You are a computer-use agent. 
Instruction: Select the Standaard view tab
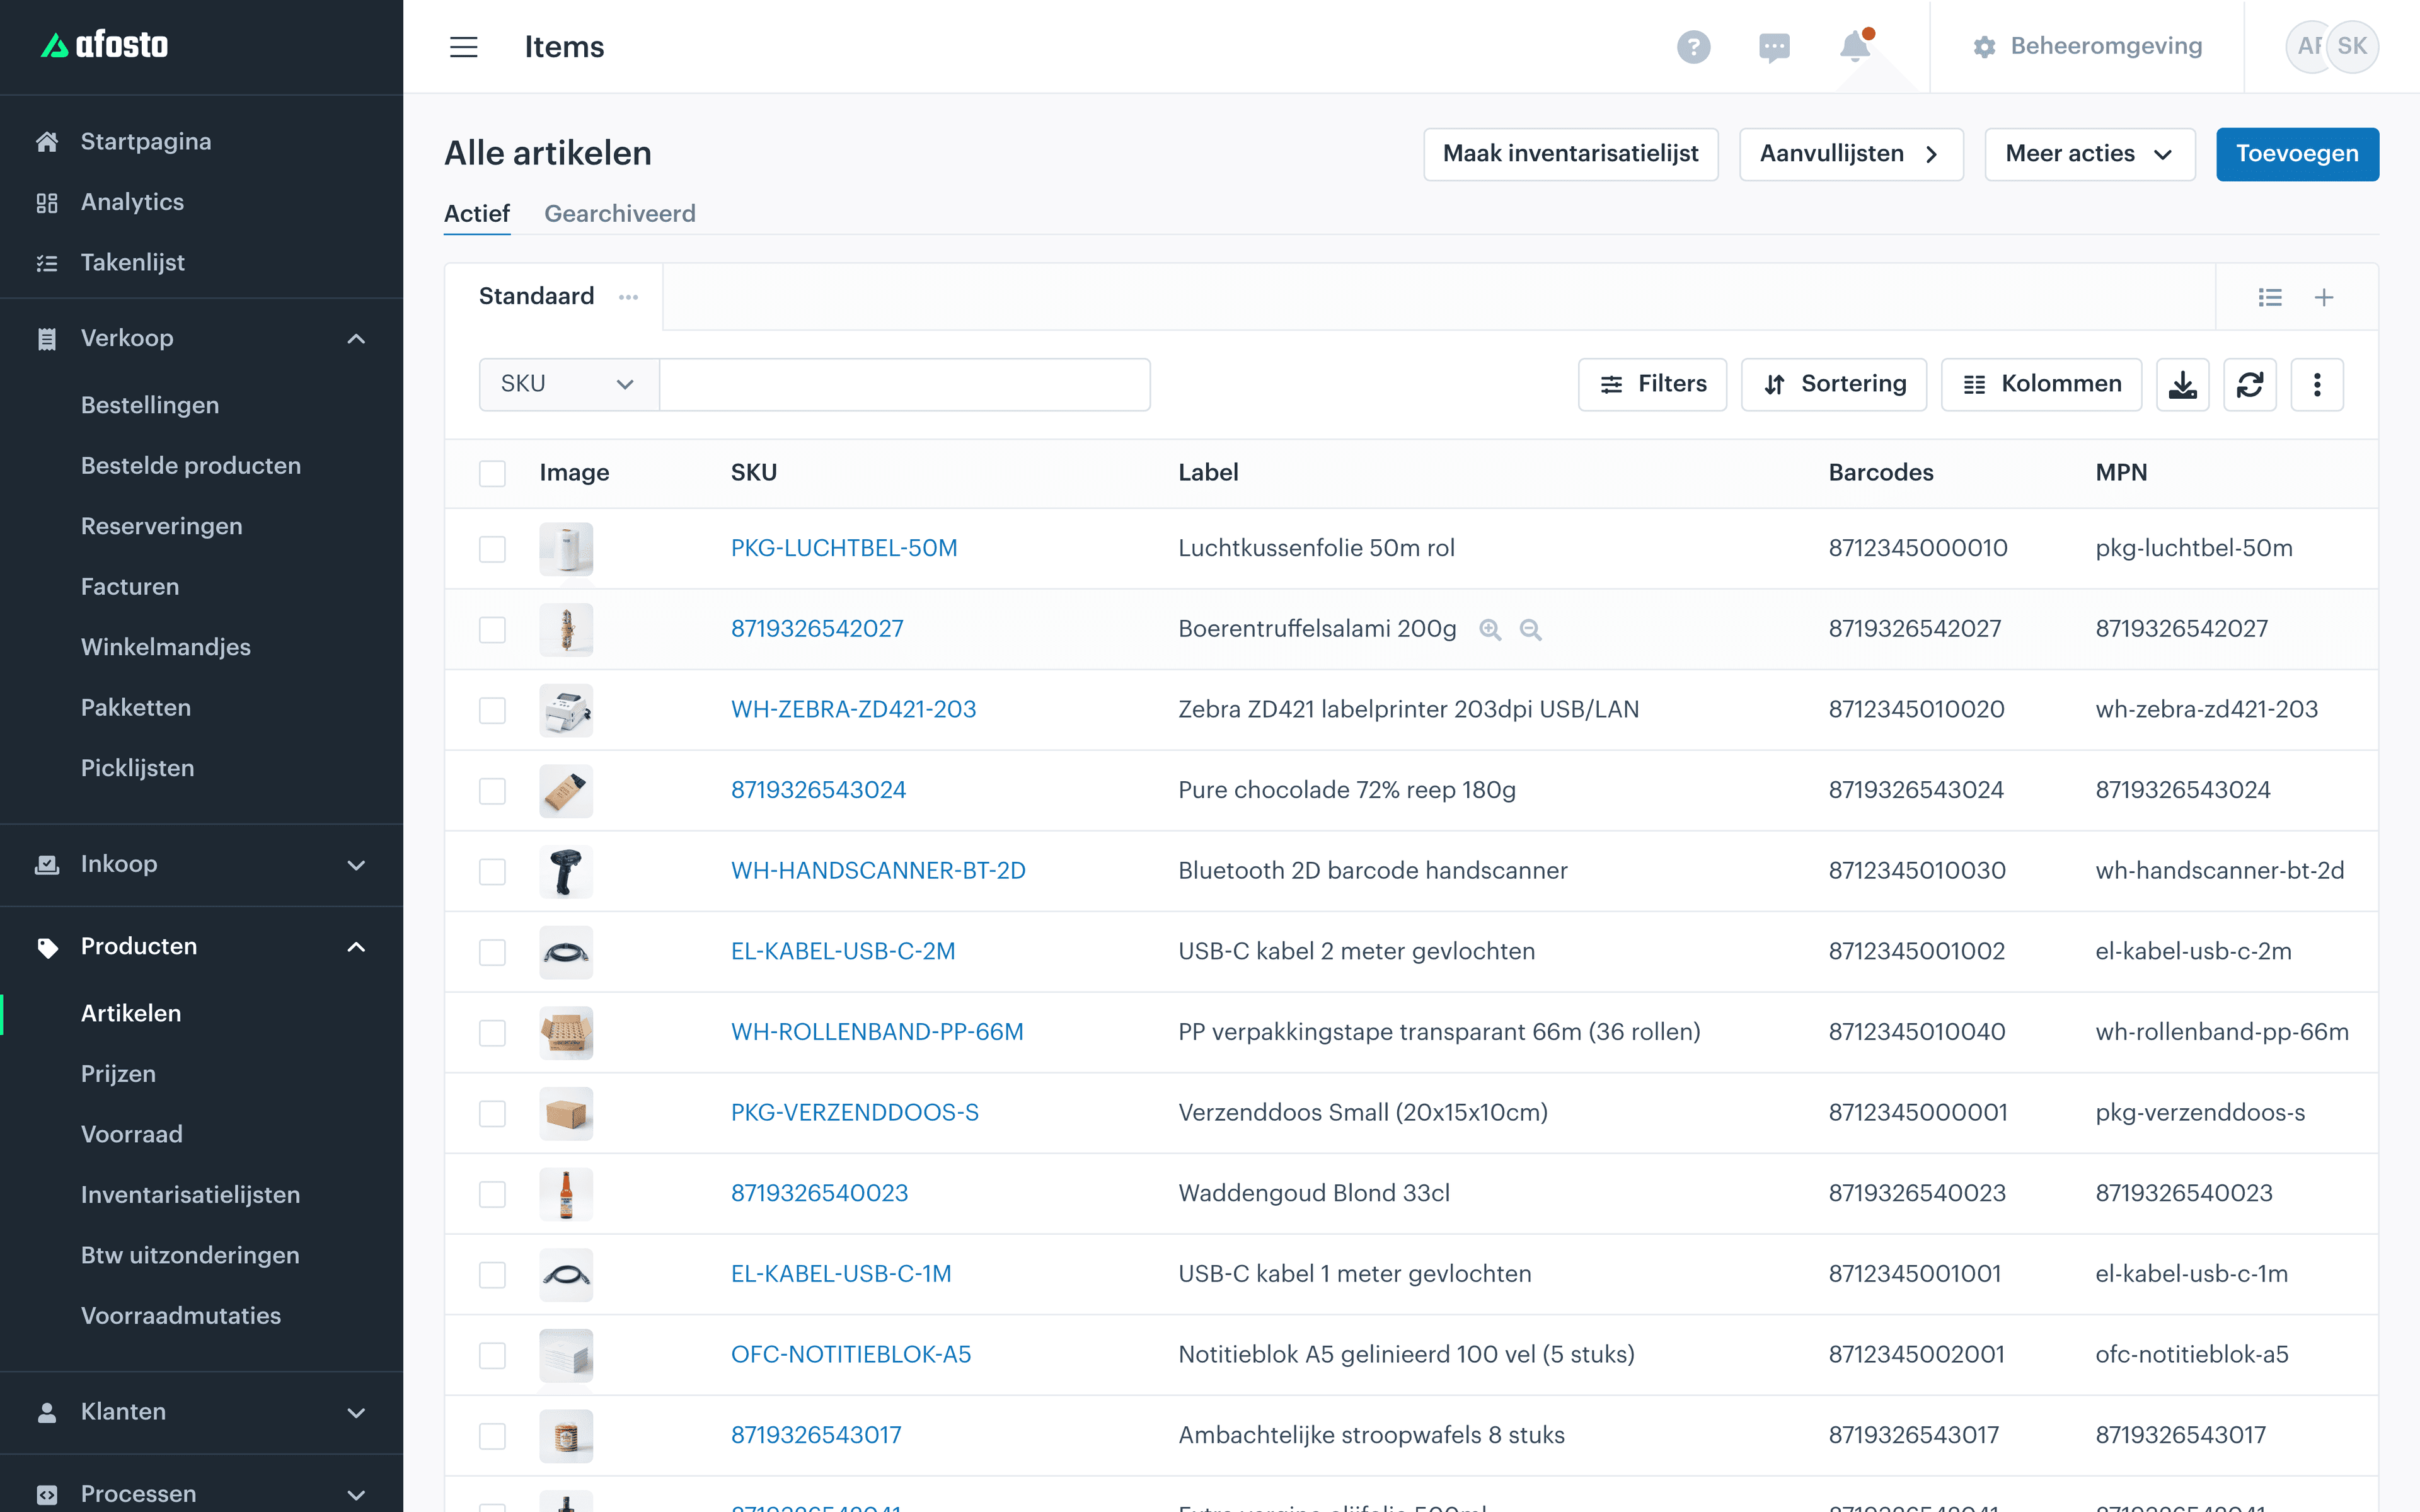point(536,296)
